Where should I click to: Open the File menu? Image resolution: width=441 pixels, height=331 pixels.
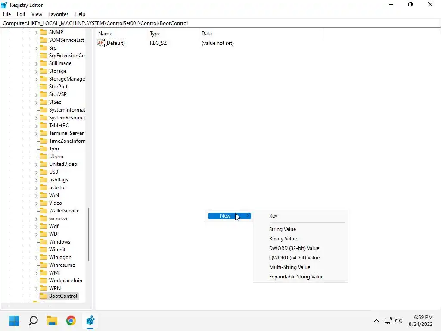pyautogui.click(x=7, y=14)
